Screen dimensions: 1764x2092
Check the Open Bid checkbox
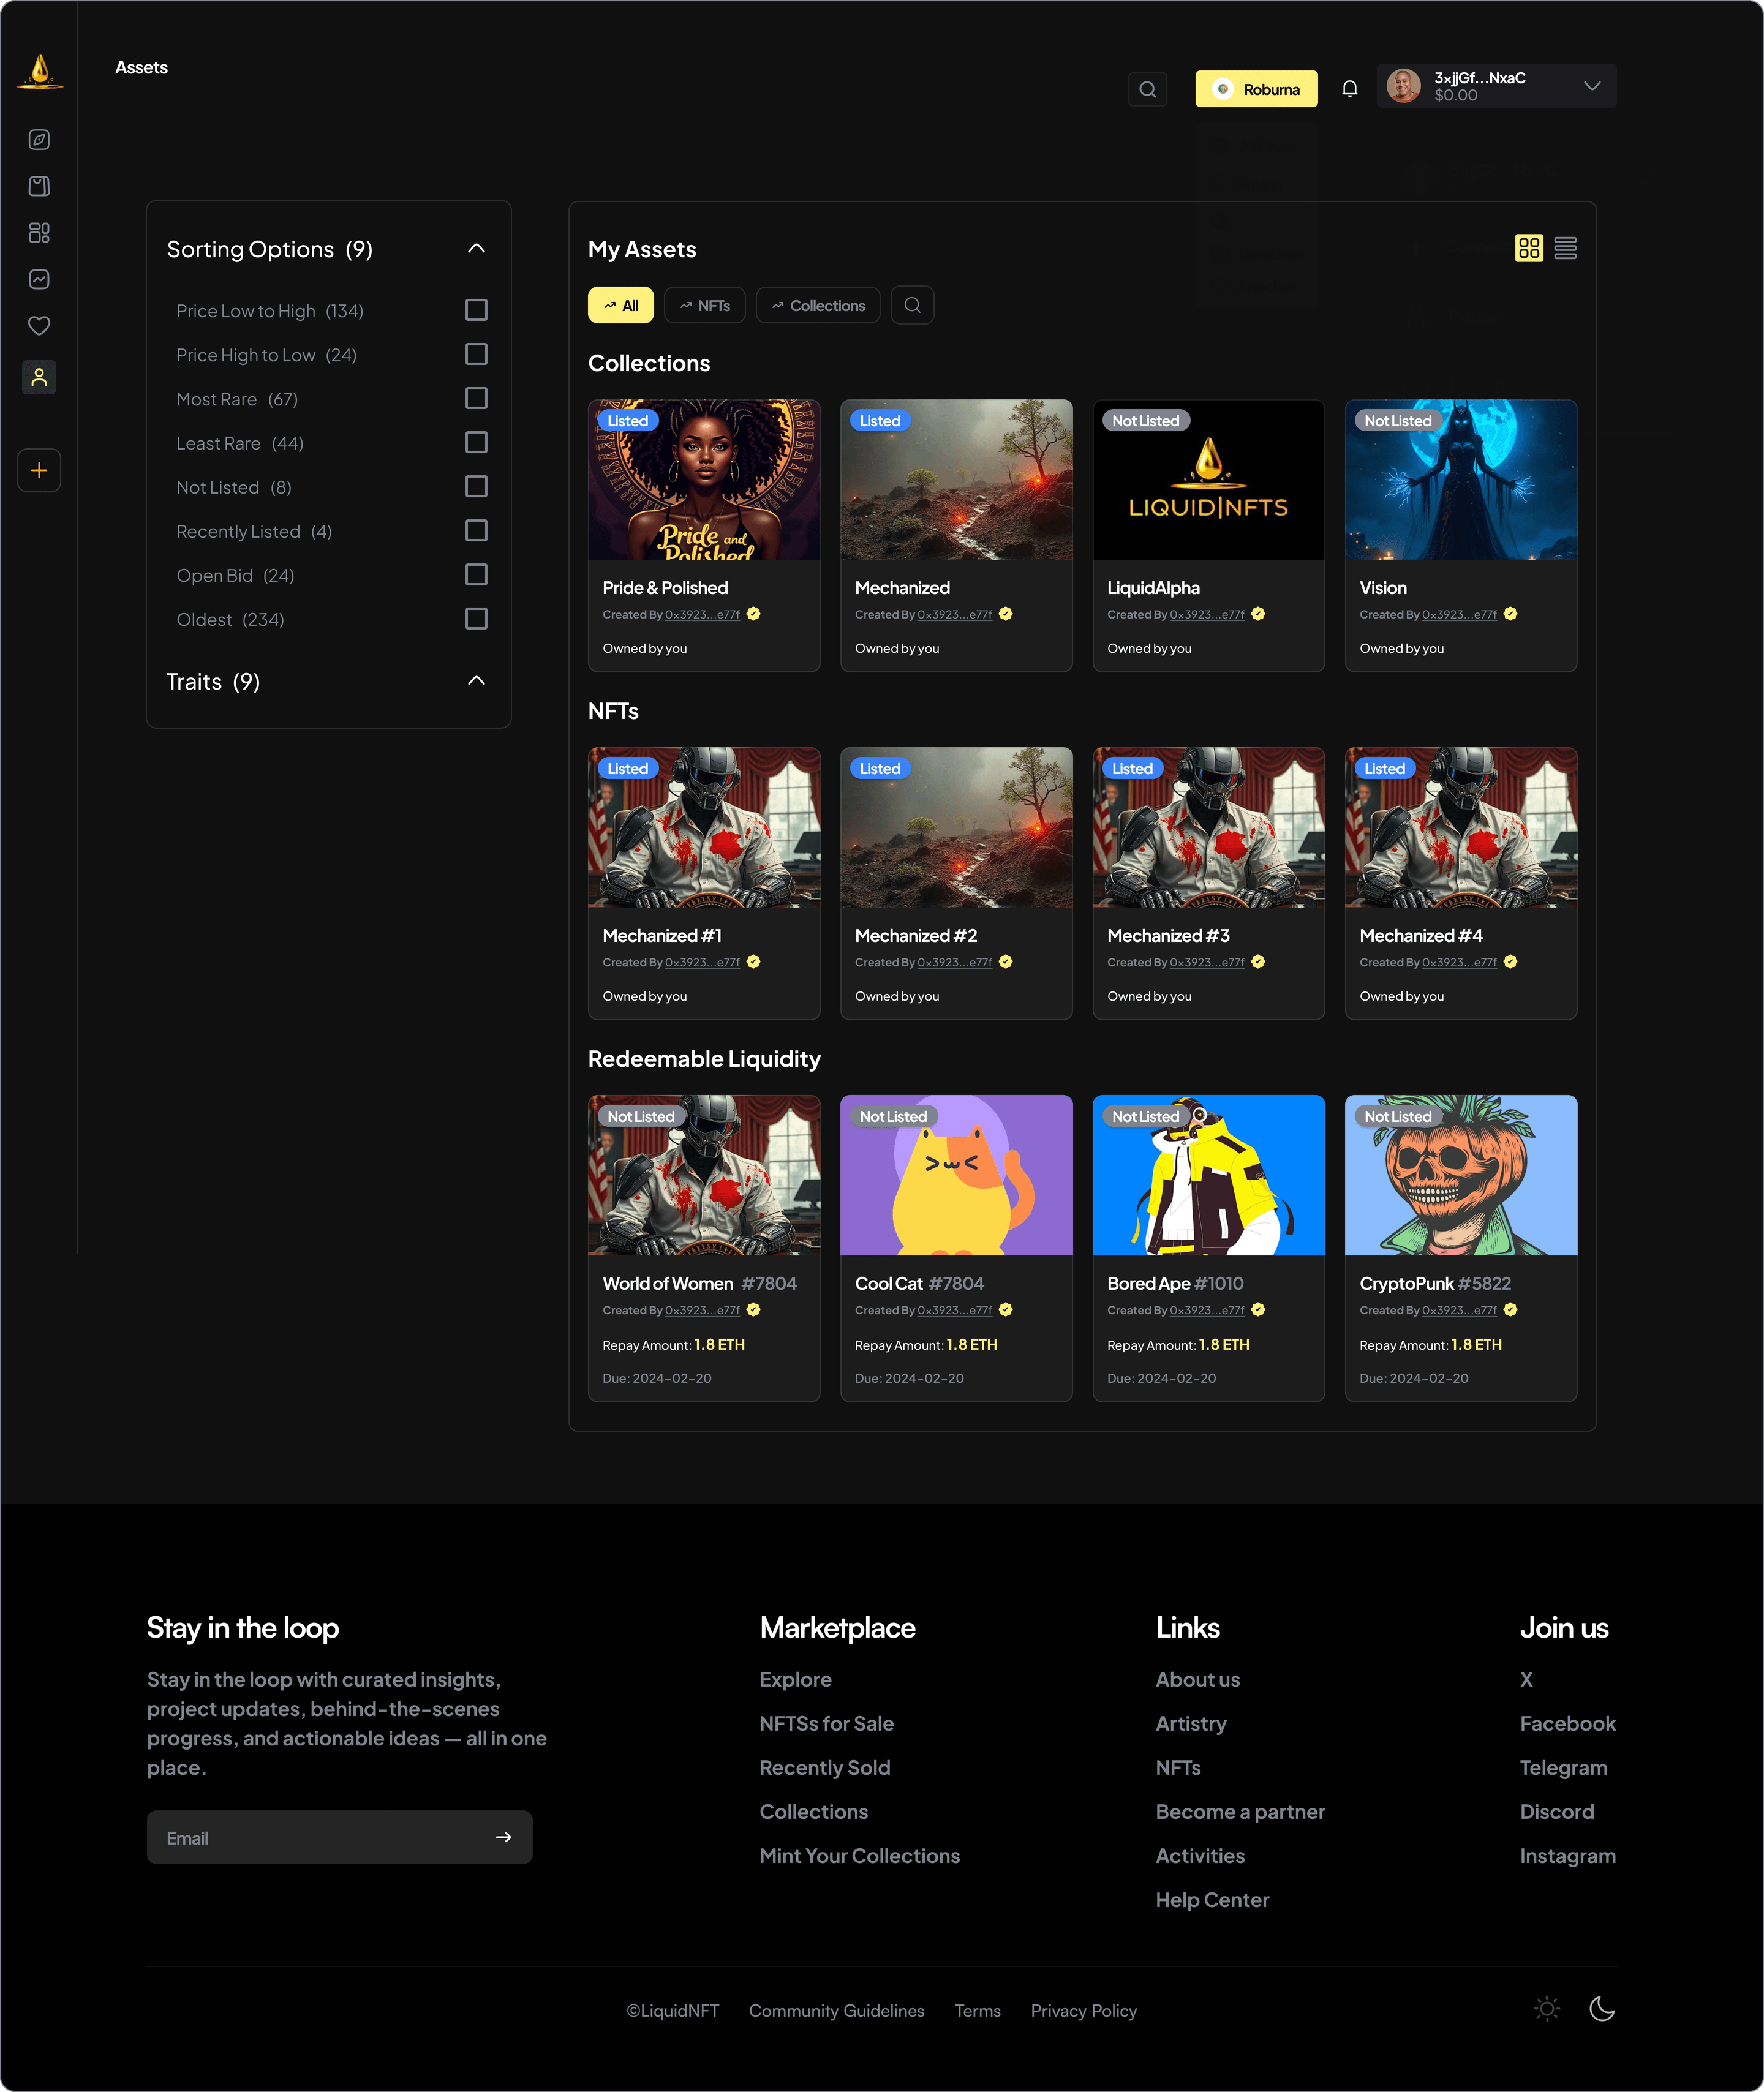[x=476, y=574]
